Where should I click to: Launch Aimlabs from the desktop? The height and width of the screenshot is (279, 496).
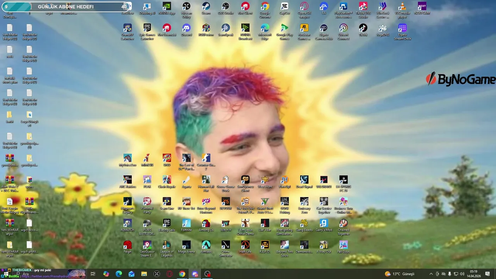click(206, 247)
